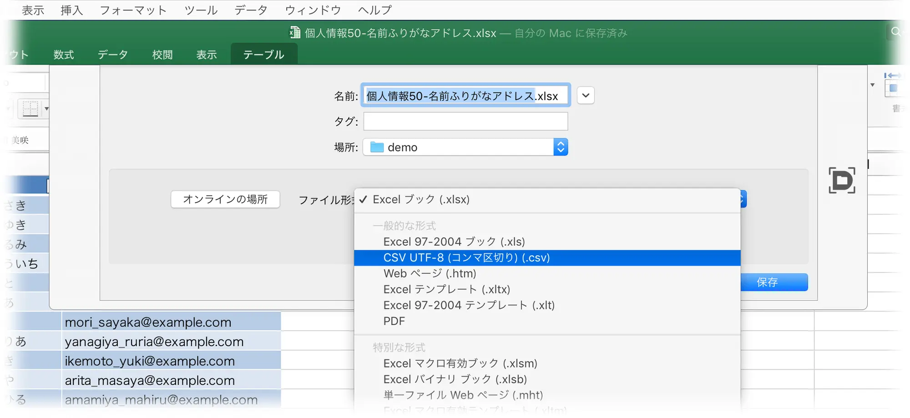Click the small dropdown arrow at ribbon right
The height and width of the screenshot is (418, 910).
click(x=872, y=85)
